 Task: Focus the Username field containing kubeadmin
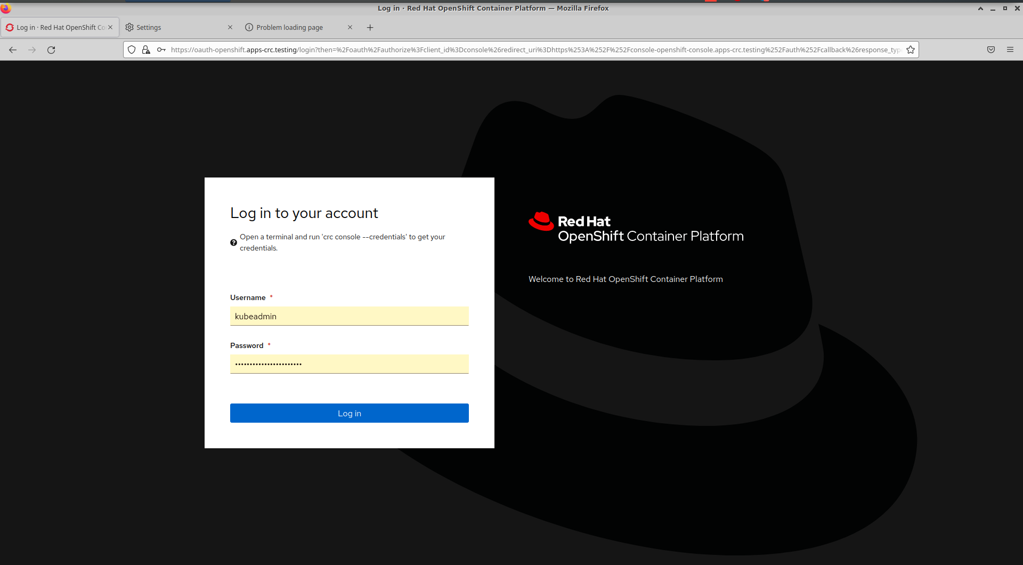[x=350, y=316]
